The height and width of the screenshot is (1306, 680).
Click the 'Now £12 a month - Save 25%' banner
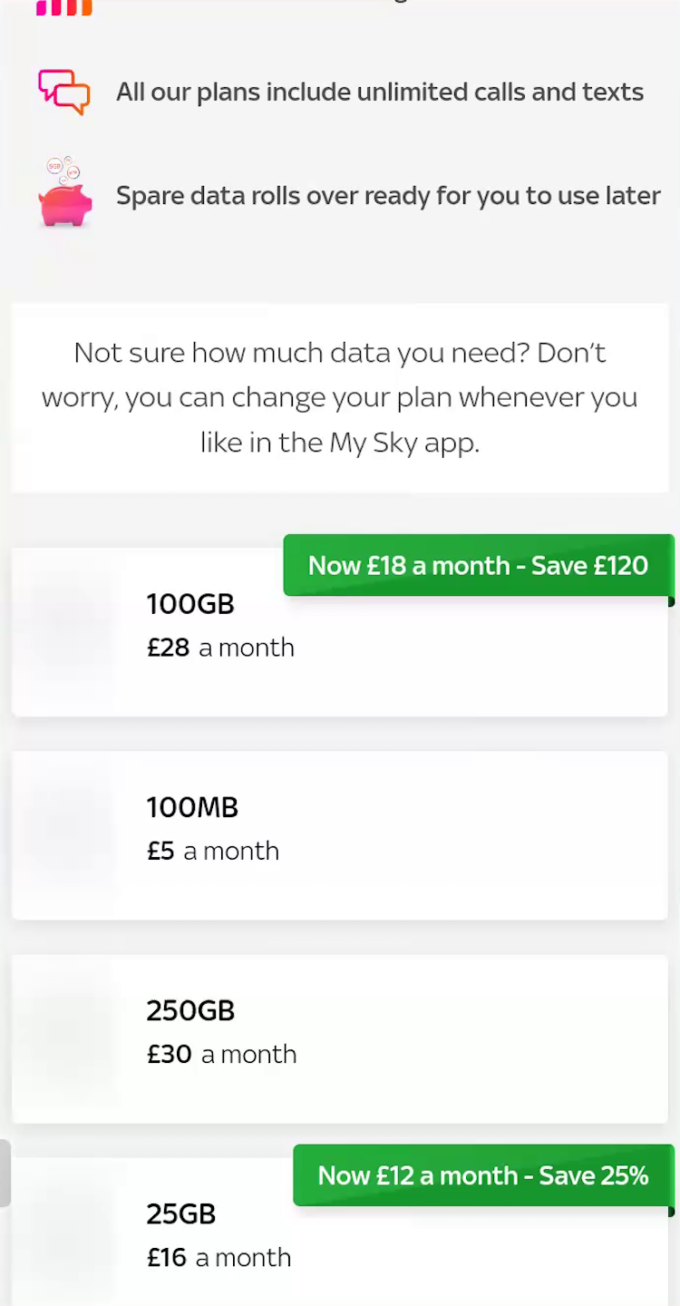[x=483, y=1176]
